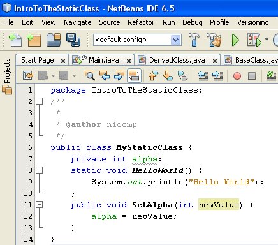Image resolution: width=278 pixels, height=245 pixels.
Task: Build main project with hammer icon
Action: click(x=194, y=40)
